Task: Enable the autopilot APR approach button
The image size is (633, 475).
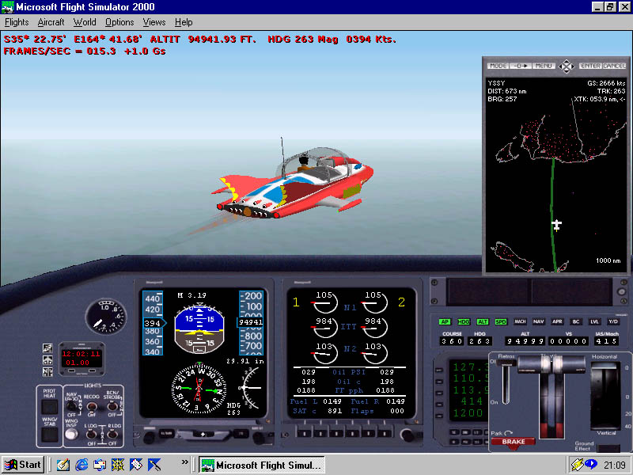Action: click(557, 322)
